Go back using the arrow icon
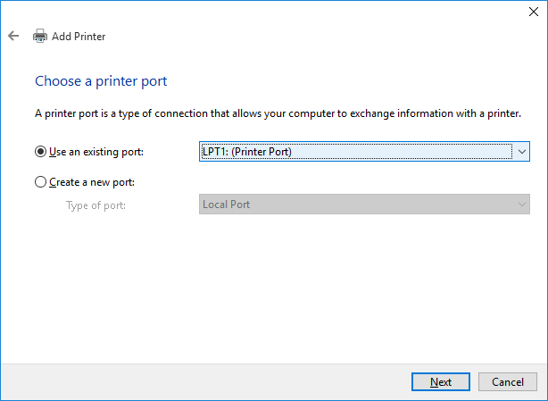 pos(13,37)
